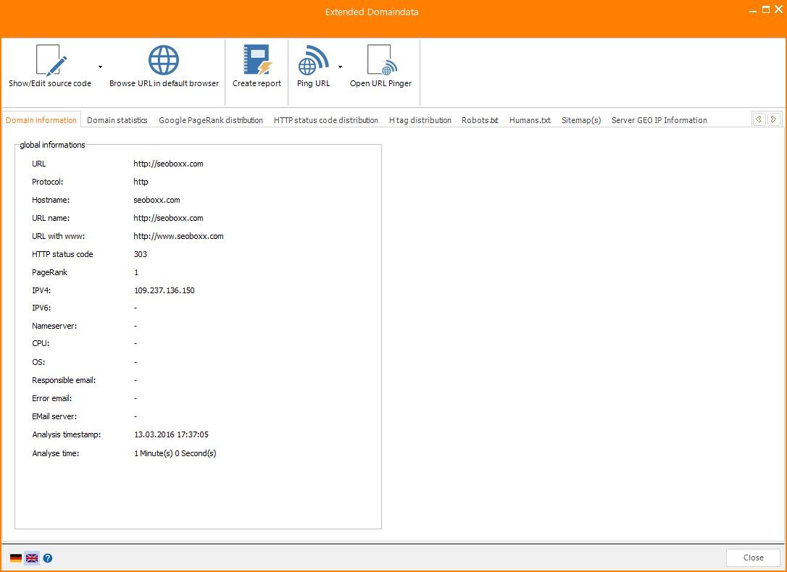Viewport: 787px width, 572px height.
Task: Click the global informations group title
Action: [x=52, y=145]
